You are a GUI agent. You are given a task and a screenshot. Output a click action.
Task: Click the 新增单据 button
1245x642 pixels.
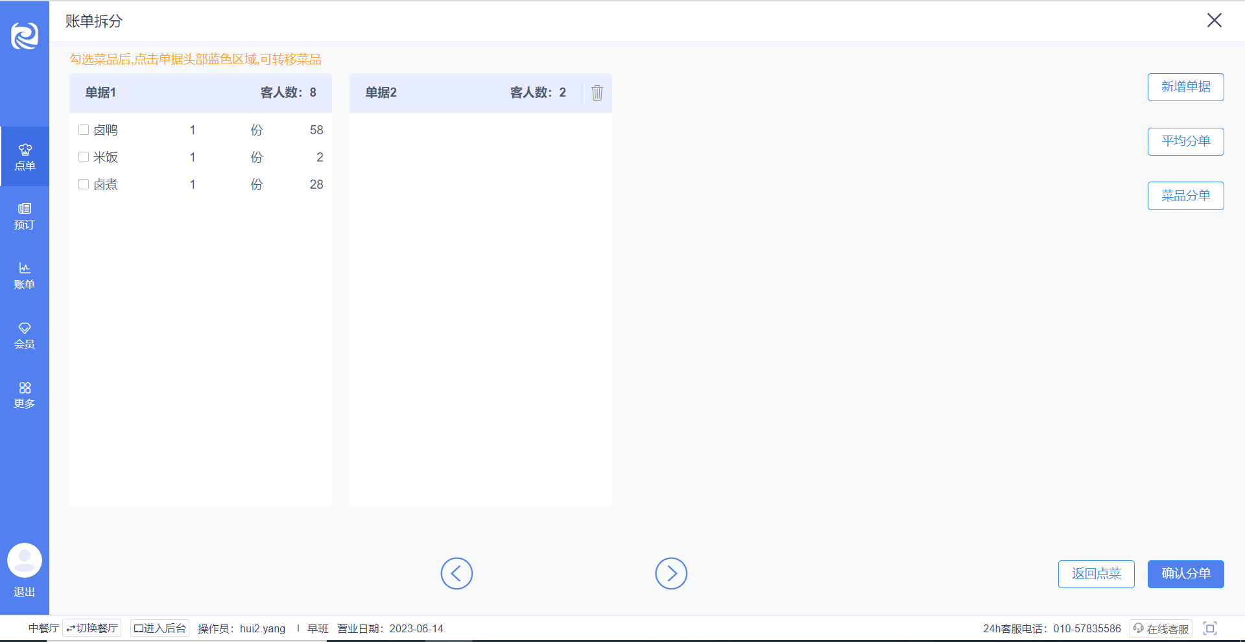click(1186, 87)
